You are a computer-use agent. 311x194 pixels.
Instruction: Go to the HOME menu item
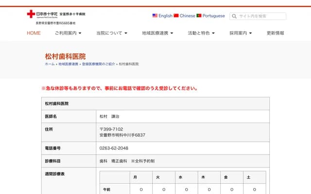(x=34, y=33)
